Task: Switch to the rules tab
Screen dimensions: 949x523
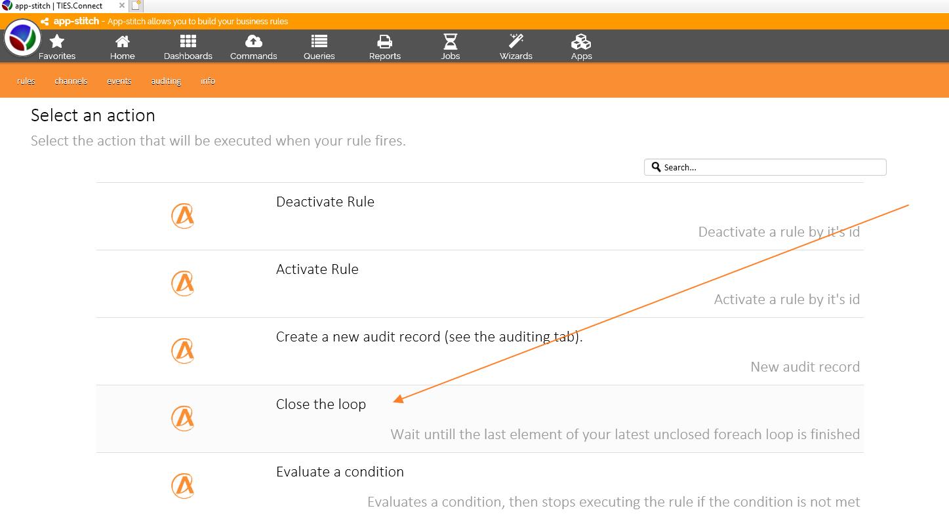Action: click(26, 81)
